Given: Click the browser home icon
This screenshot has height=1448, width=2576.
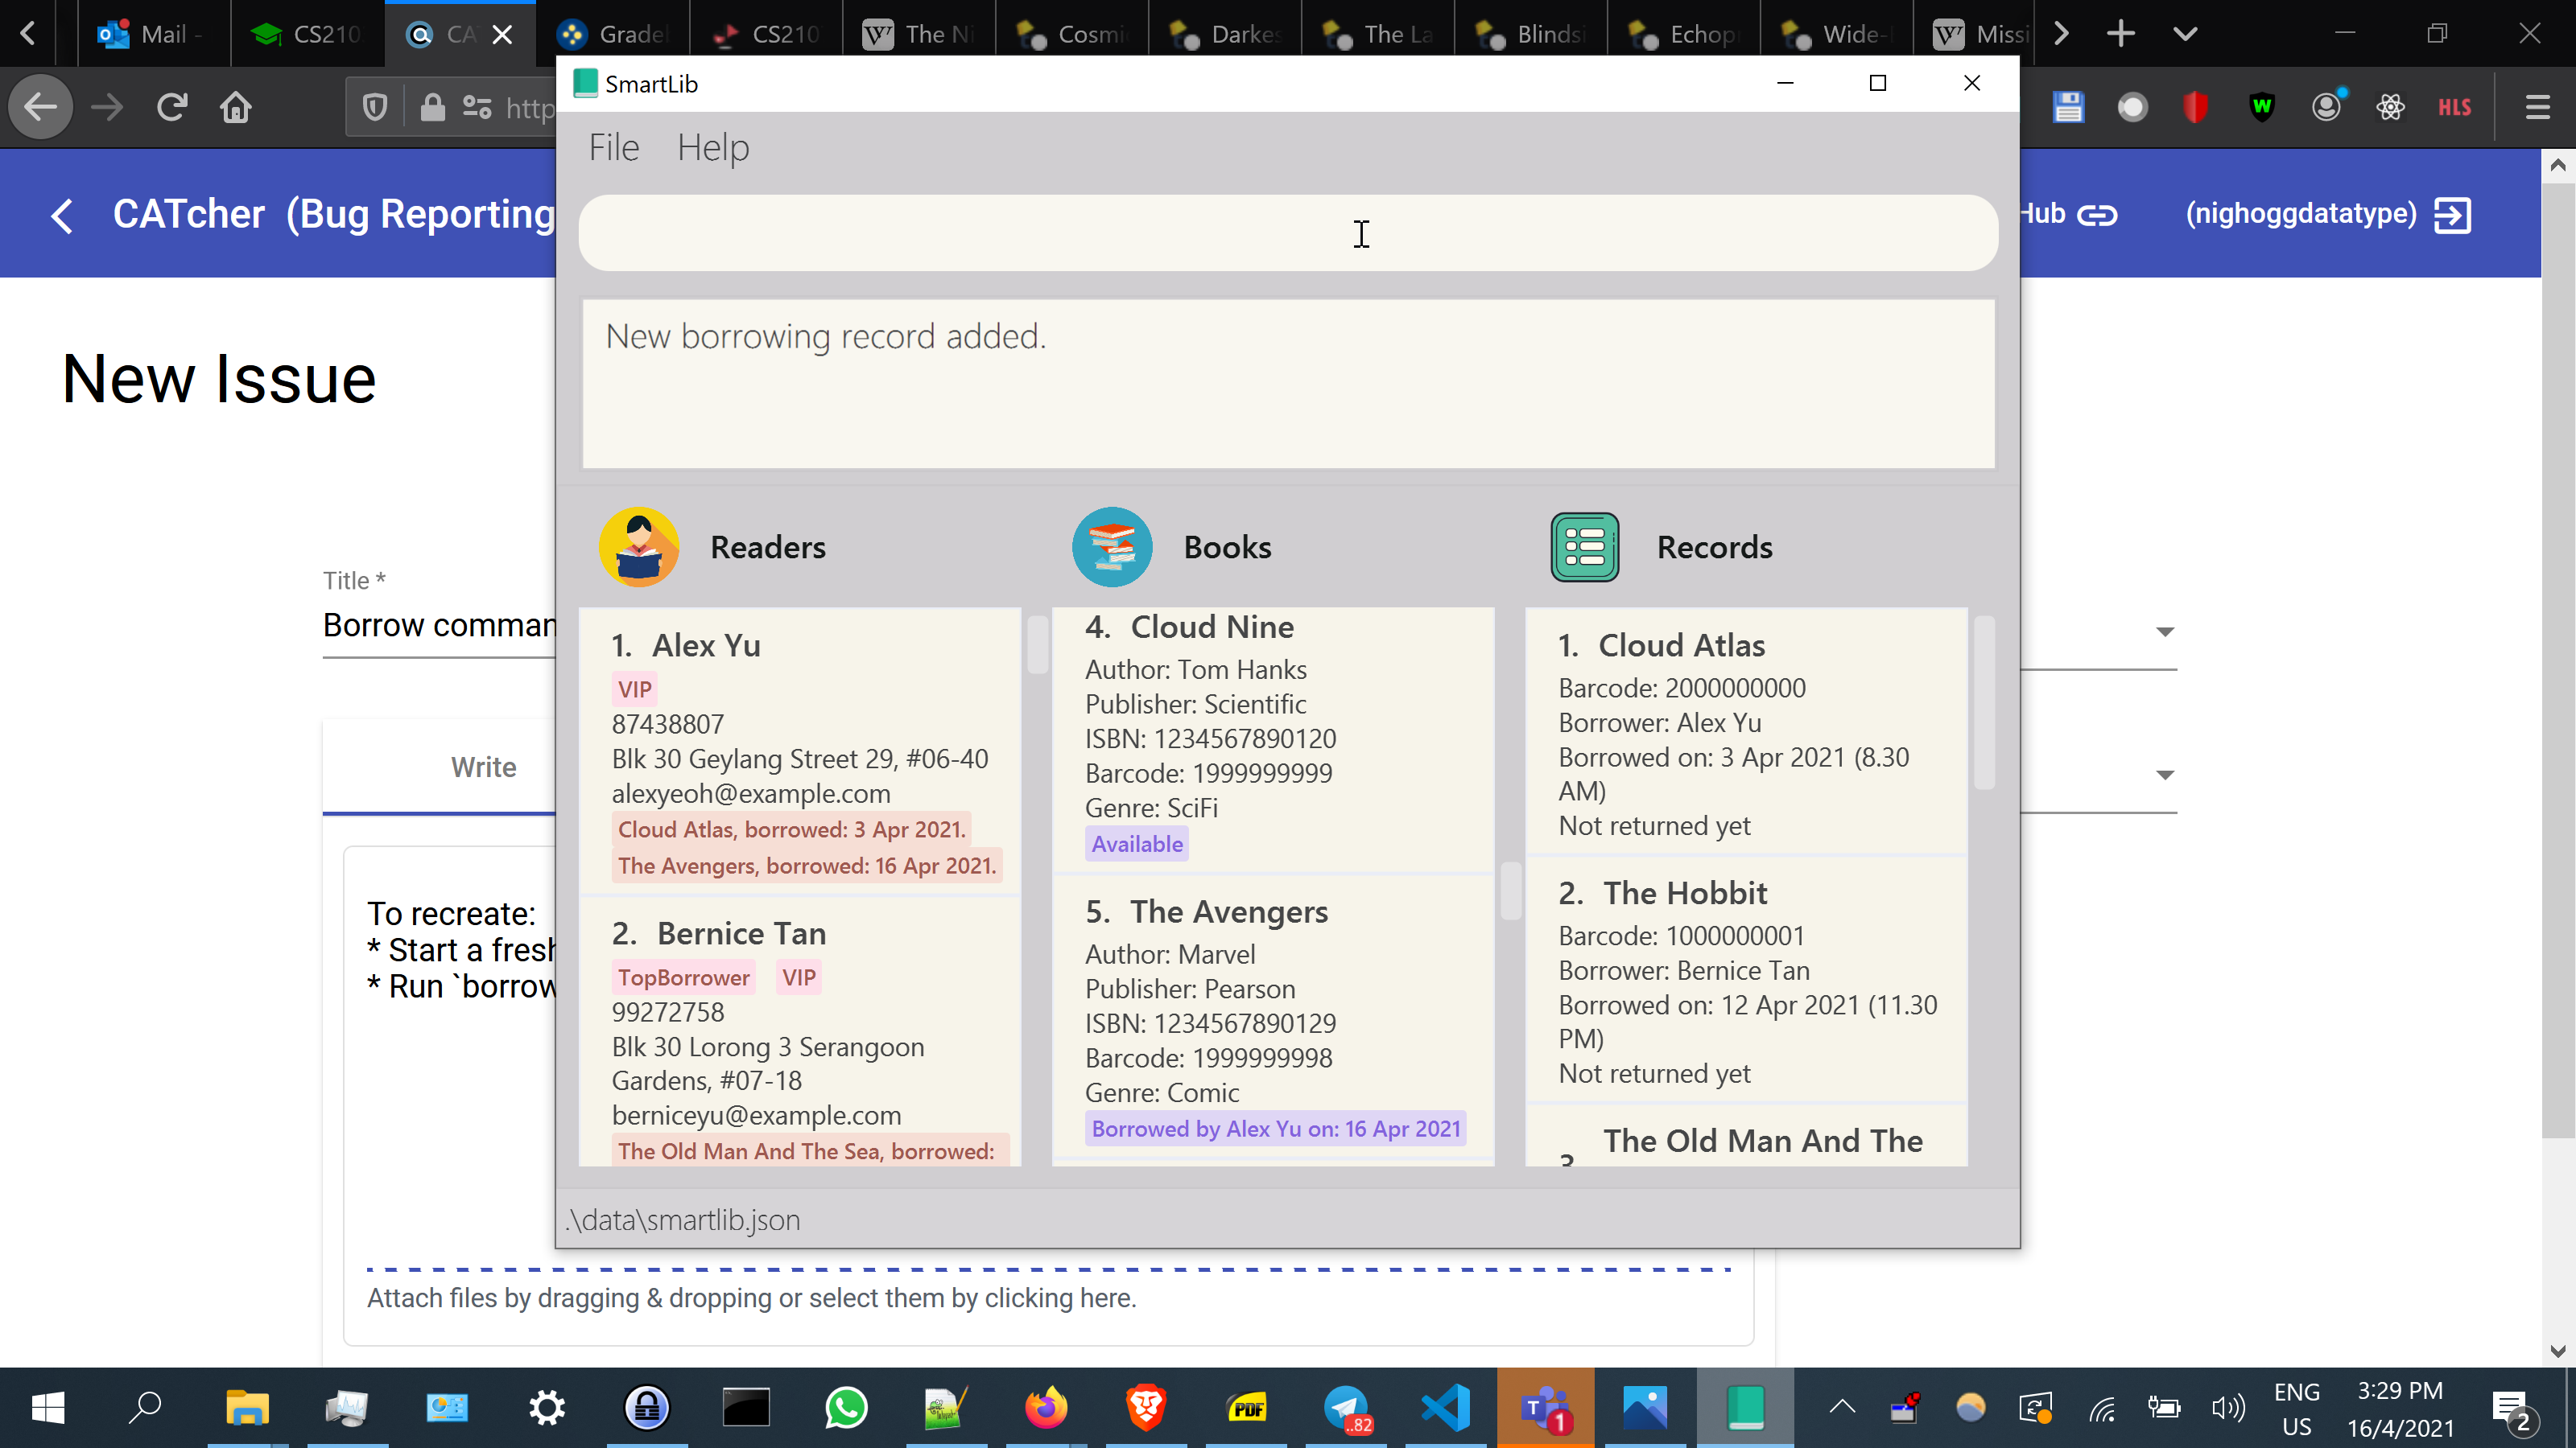Looking at the screenshot, I should pyautogui.click(x=236, y=107).
